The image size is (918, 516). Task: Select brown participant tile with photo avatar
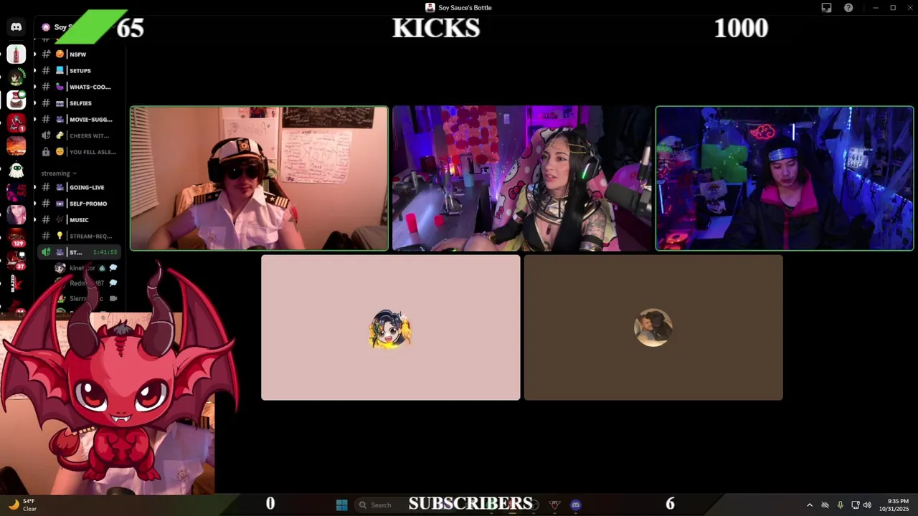653,328
